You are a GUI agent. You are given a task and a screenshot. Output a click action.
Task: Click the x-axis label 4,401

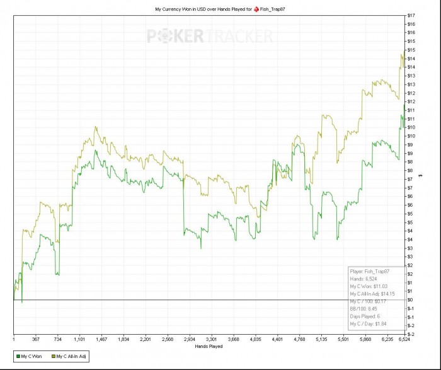(277, 339)
